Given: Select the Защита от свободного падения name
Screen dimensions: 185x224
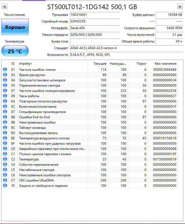Looking at the screenshot, I should pyautogui.click(x=43, y=186).
